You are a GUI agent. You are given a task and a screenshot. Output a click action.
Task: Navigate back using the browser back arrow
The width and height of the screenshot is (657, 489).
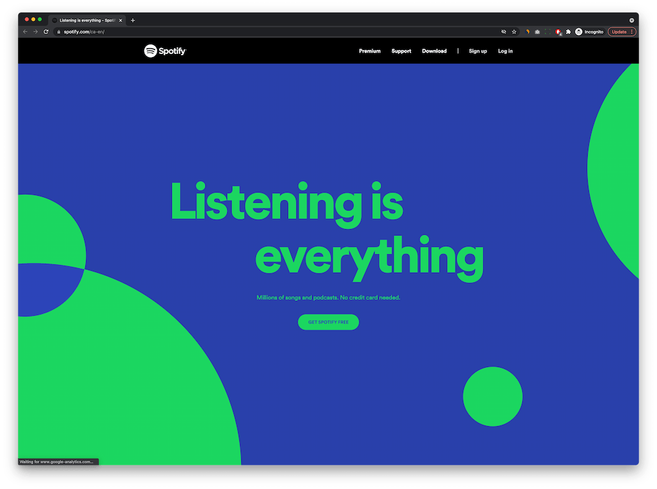pos(24,31)
